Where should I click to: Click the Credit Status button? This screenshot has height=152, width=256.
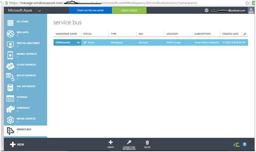(129, 11)
